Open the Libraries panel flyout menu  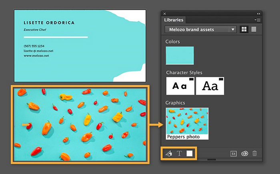pyautogui.click(x=258, y=20)
